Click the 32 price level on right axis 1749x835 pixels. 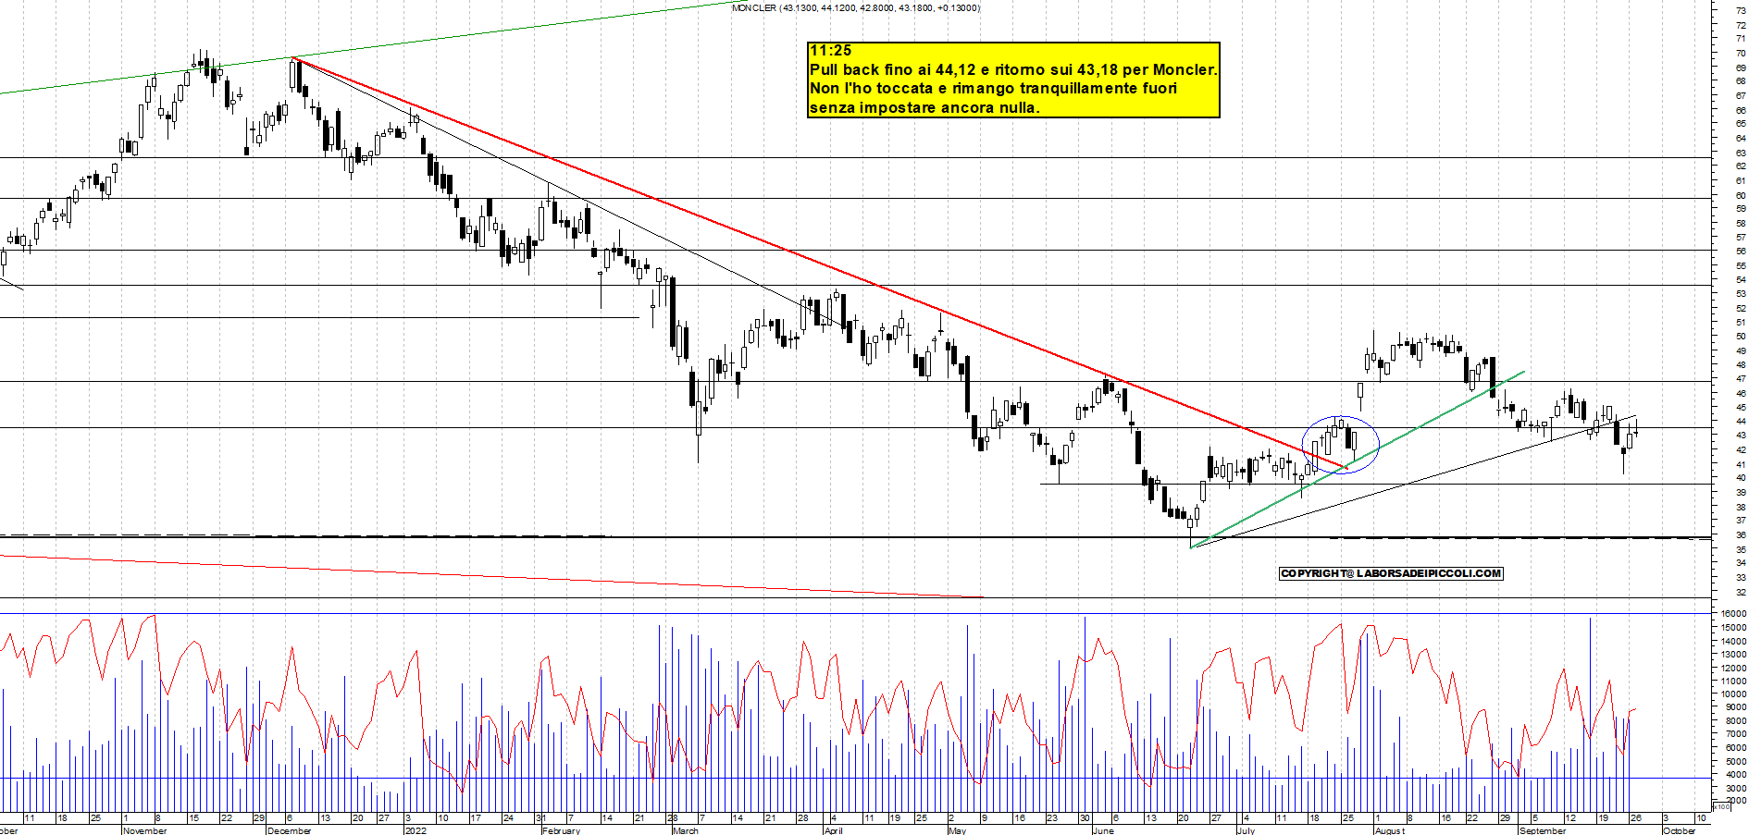[x=1741, y=592]
